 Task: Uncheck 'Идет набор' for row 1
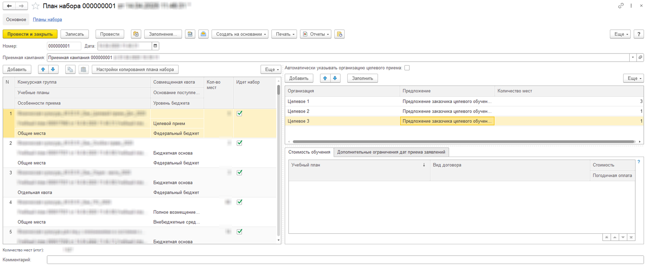(x=239, y=113)
